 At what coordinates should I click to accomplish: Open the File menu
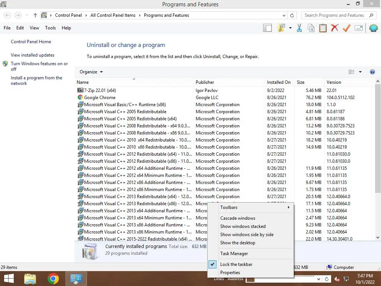pos(7,28)
